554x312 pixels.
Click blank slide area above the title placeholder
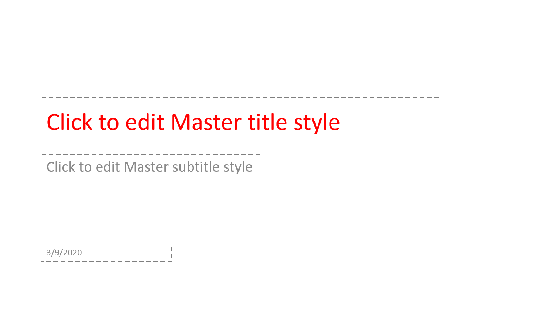point(240,50)
